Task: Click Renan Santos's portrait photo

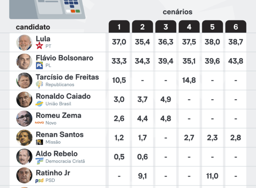Action: pyautogui.click(x=24, y=138)
